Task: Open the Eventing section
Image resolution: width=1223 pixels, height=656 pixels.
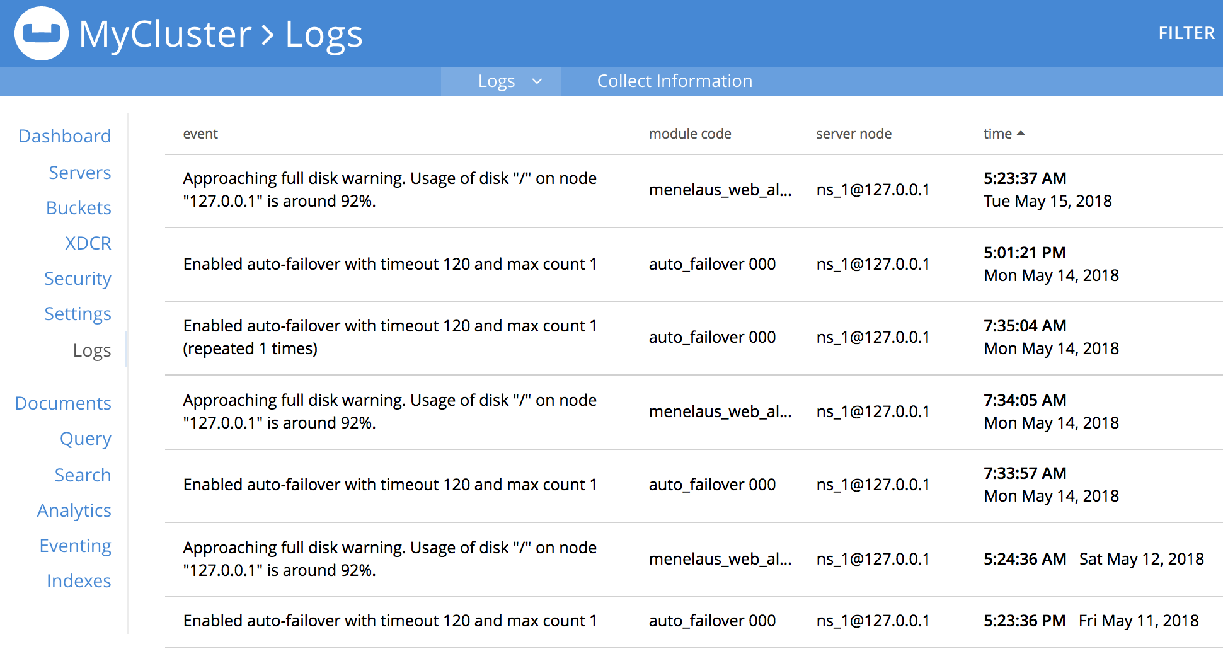Action: point(75,546)
